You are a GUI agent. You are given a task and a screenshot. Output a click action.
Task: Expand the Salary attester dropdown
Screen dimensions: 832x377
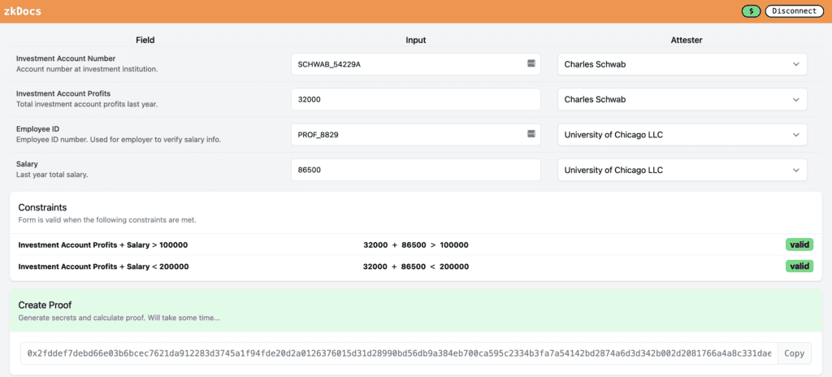tap(682, 170)
